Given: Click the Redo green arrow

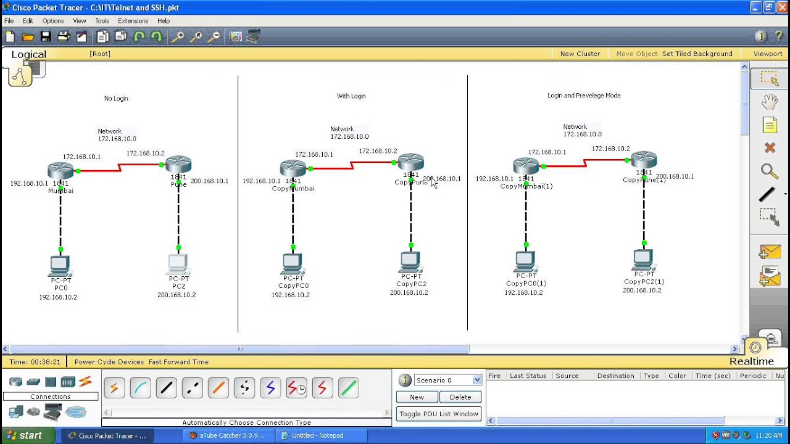Looking at the screenshot, I should click(157, 37).
